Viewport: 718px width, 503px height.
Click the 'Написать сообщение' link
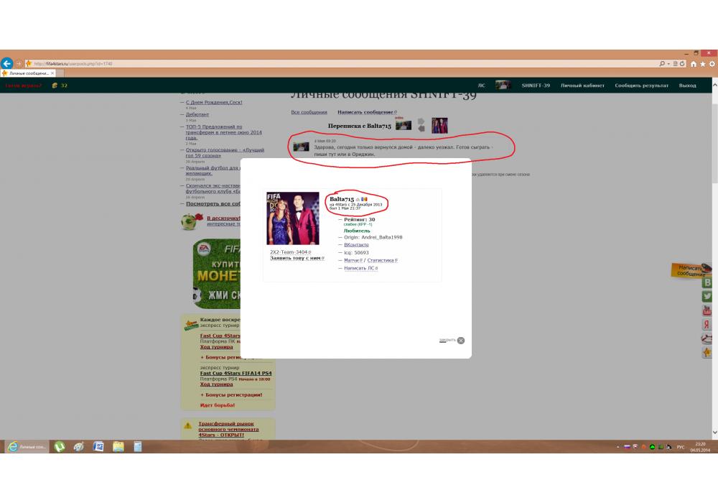[367, 112]
